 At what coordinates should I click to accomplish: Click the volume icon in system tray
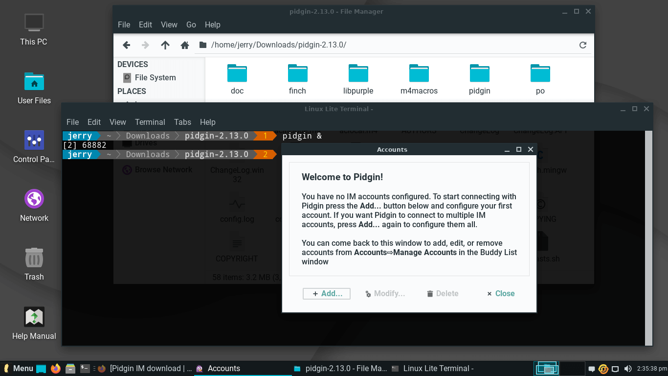[628, 369]
